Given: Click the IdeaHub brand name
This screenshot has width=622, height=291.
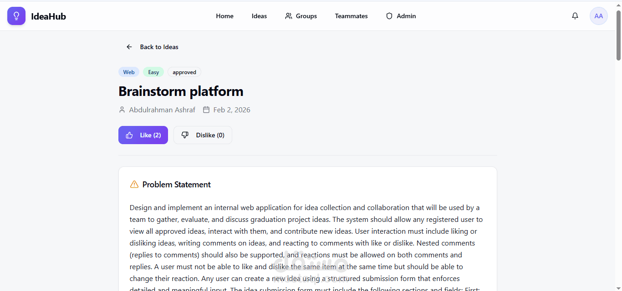Looking at the screenshot, I should tap(48, 16).
